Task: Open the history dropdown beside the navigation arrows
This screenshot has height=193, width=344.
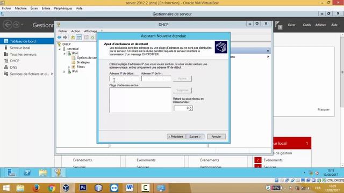Action: point(22,25)
